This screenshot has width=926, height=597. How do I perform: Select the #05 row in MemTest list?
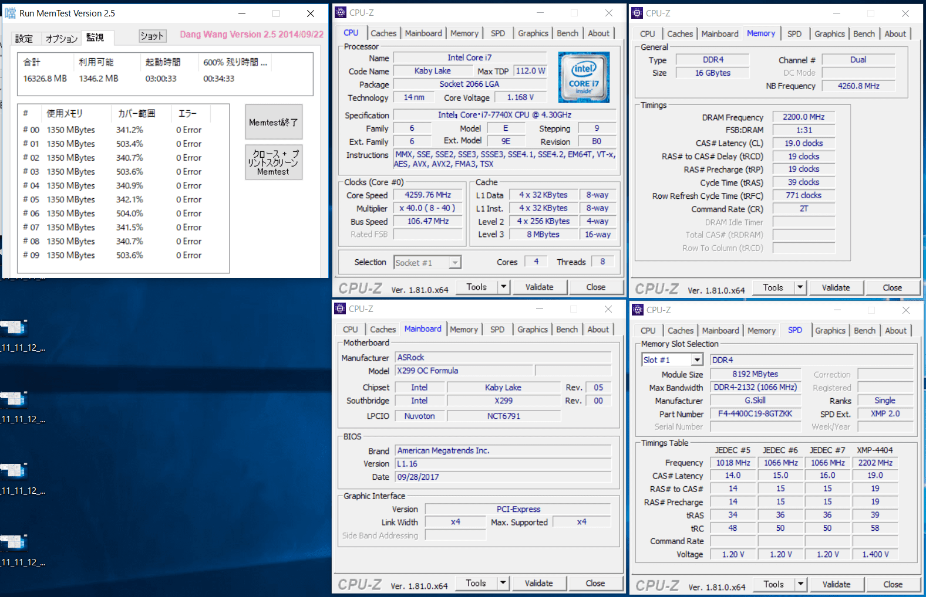pyautogui.click(x=123, y=199)
